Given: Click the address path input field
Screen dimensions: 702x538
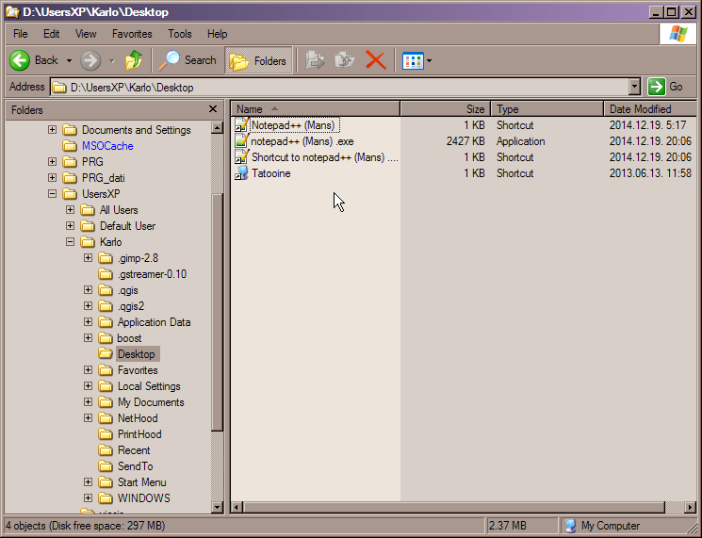Looking at the screenshot, I should coord(340,87).
